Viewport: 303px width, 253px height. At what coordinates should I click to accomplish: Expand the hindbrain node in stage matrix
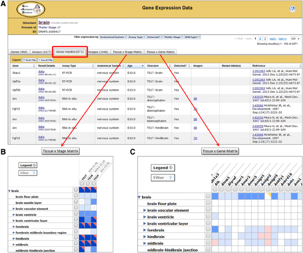click(13, 238)
